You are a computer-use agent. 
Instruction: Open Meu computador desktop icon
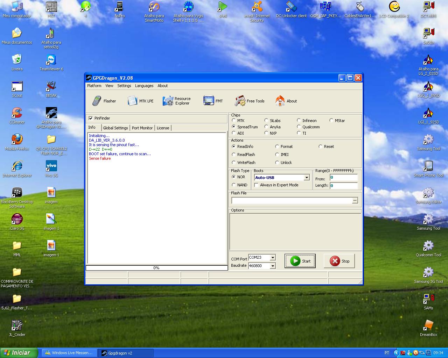[x=17, y=10]
